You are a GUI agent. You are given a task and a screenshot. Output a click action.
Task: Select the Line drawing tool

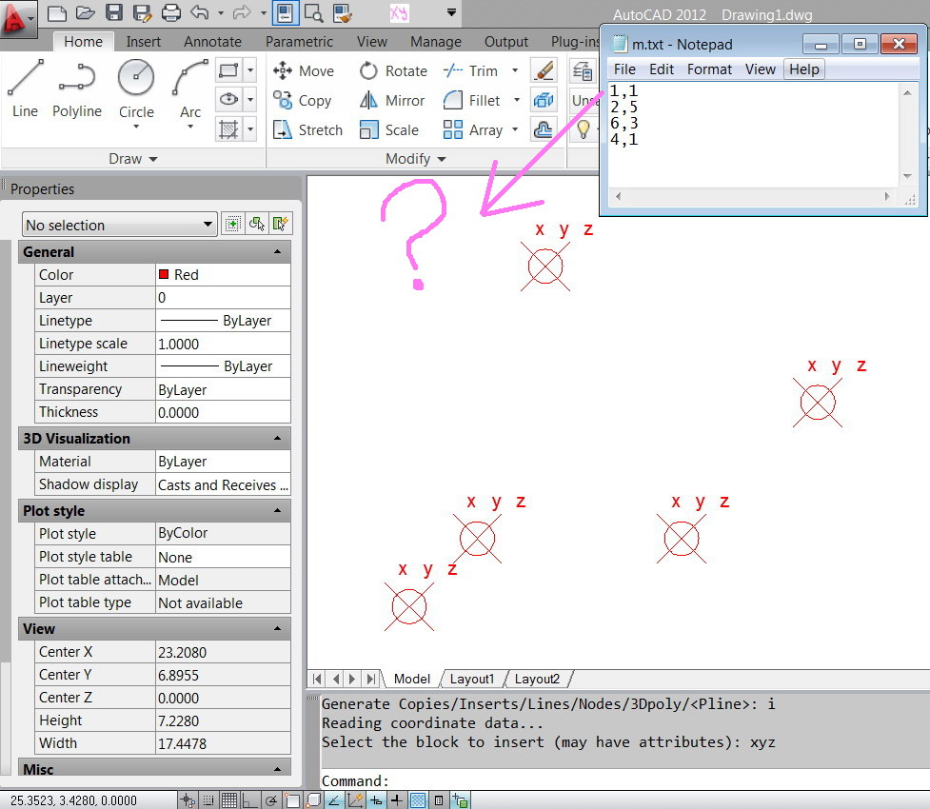[x=24, y=84]
